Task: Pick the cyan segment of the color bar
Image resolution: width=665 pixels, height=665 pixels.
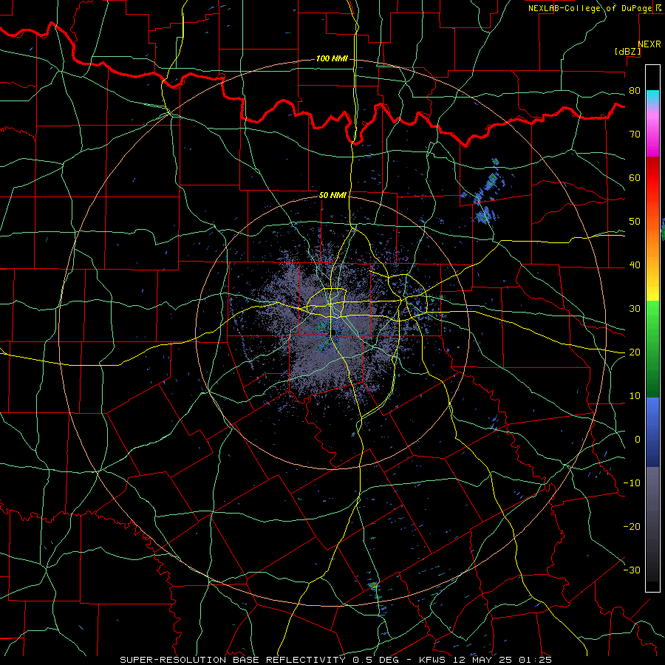Action: pyautogui.click(x=652, y=97)
